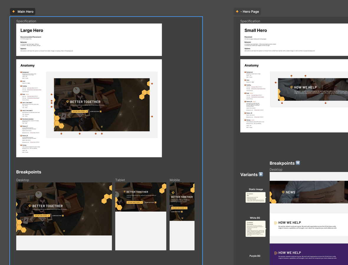Image resolution: width=348 pixels, height=265 pixels.
Task: Click Explore Case Studies button in Anatomy hero
Action: tap(80, 112)
